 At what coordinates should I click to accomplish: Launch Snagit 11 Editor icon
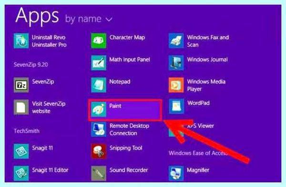21,173
